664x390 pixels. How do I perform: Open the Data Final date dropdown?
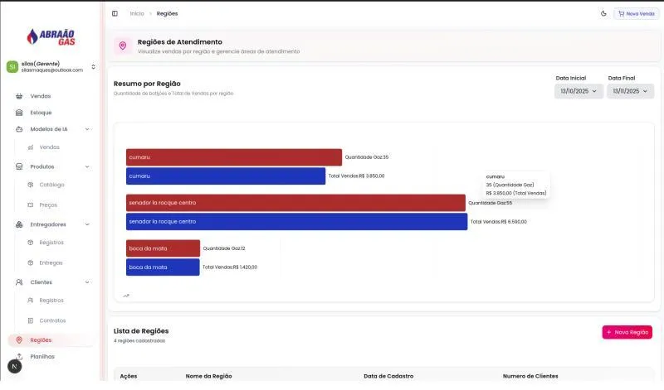pyautogui.click(x=630, y=91)
